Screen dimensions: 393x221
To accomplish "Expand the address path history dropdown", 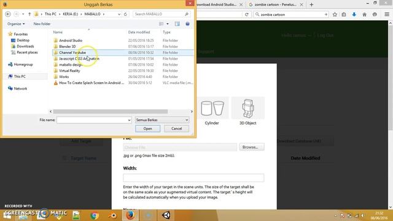I will tap(119, 14).
